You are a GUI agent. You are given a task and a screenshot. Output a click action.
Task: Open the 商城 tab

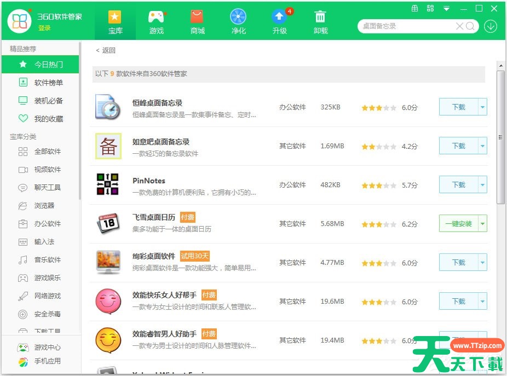[197, 22]
